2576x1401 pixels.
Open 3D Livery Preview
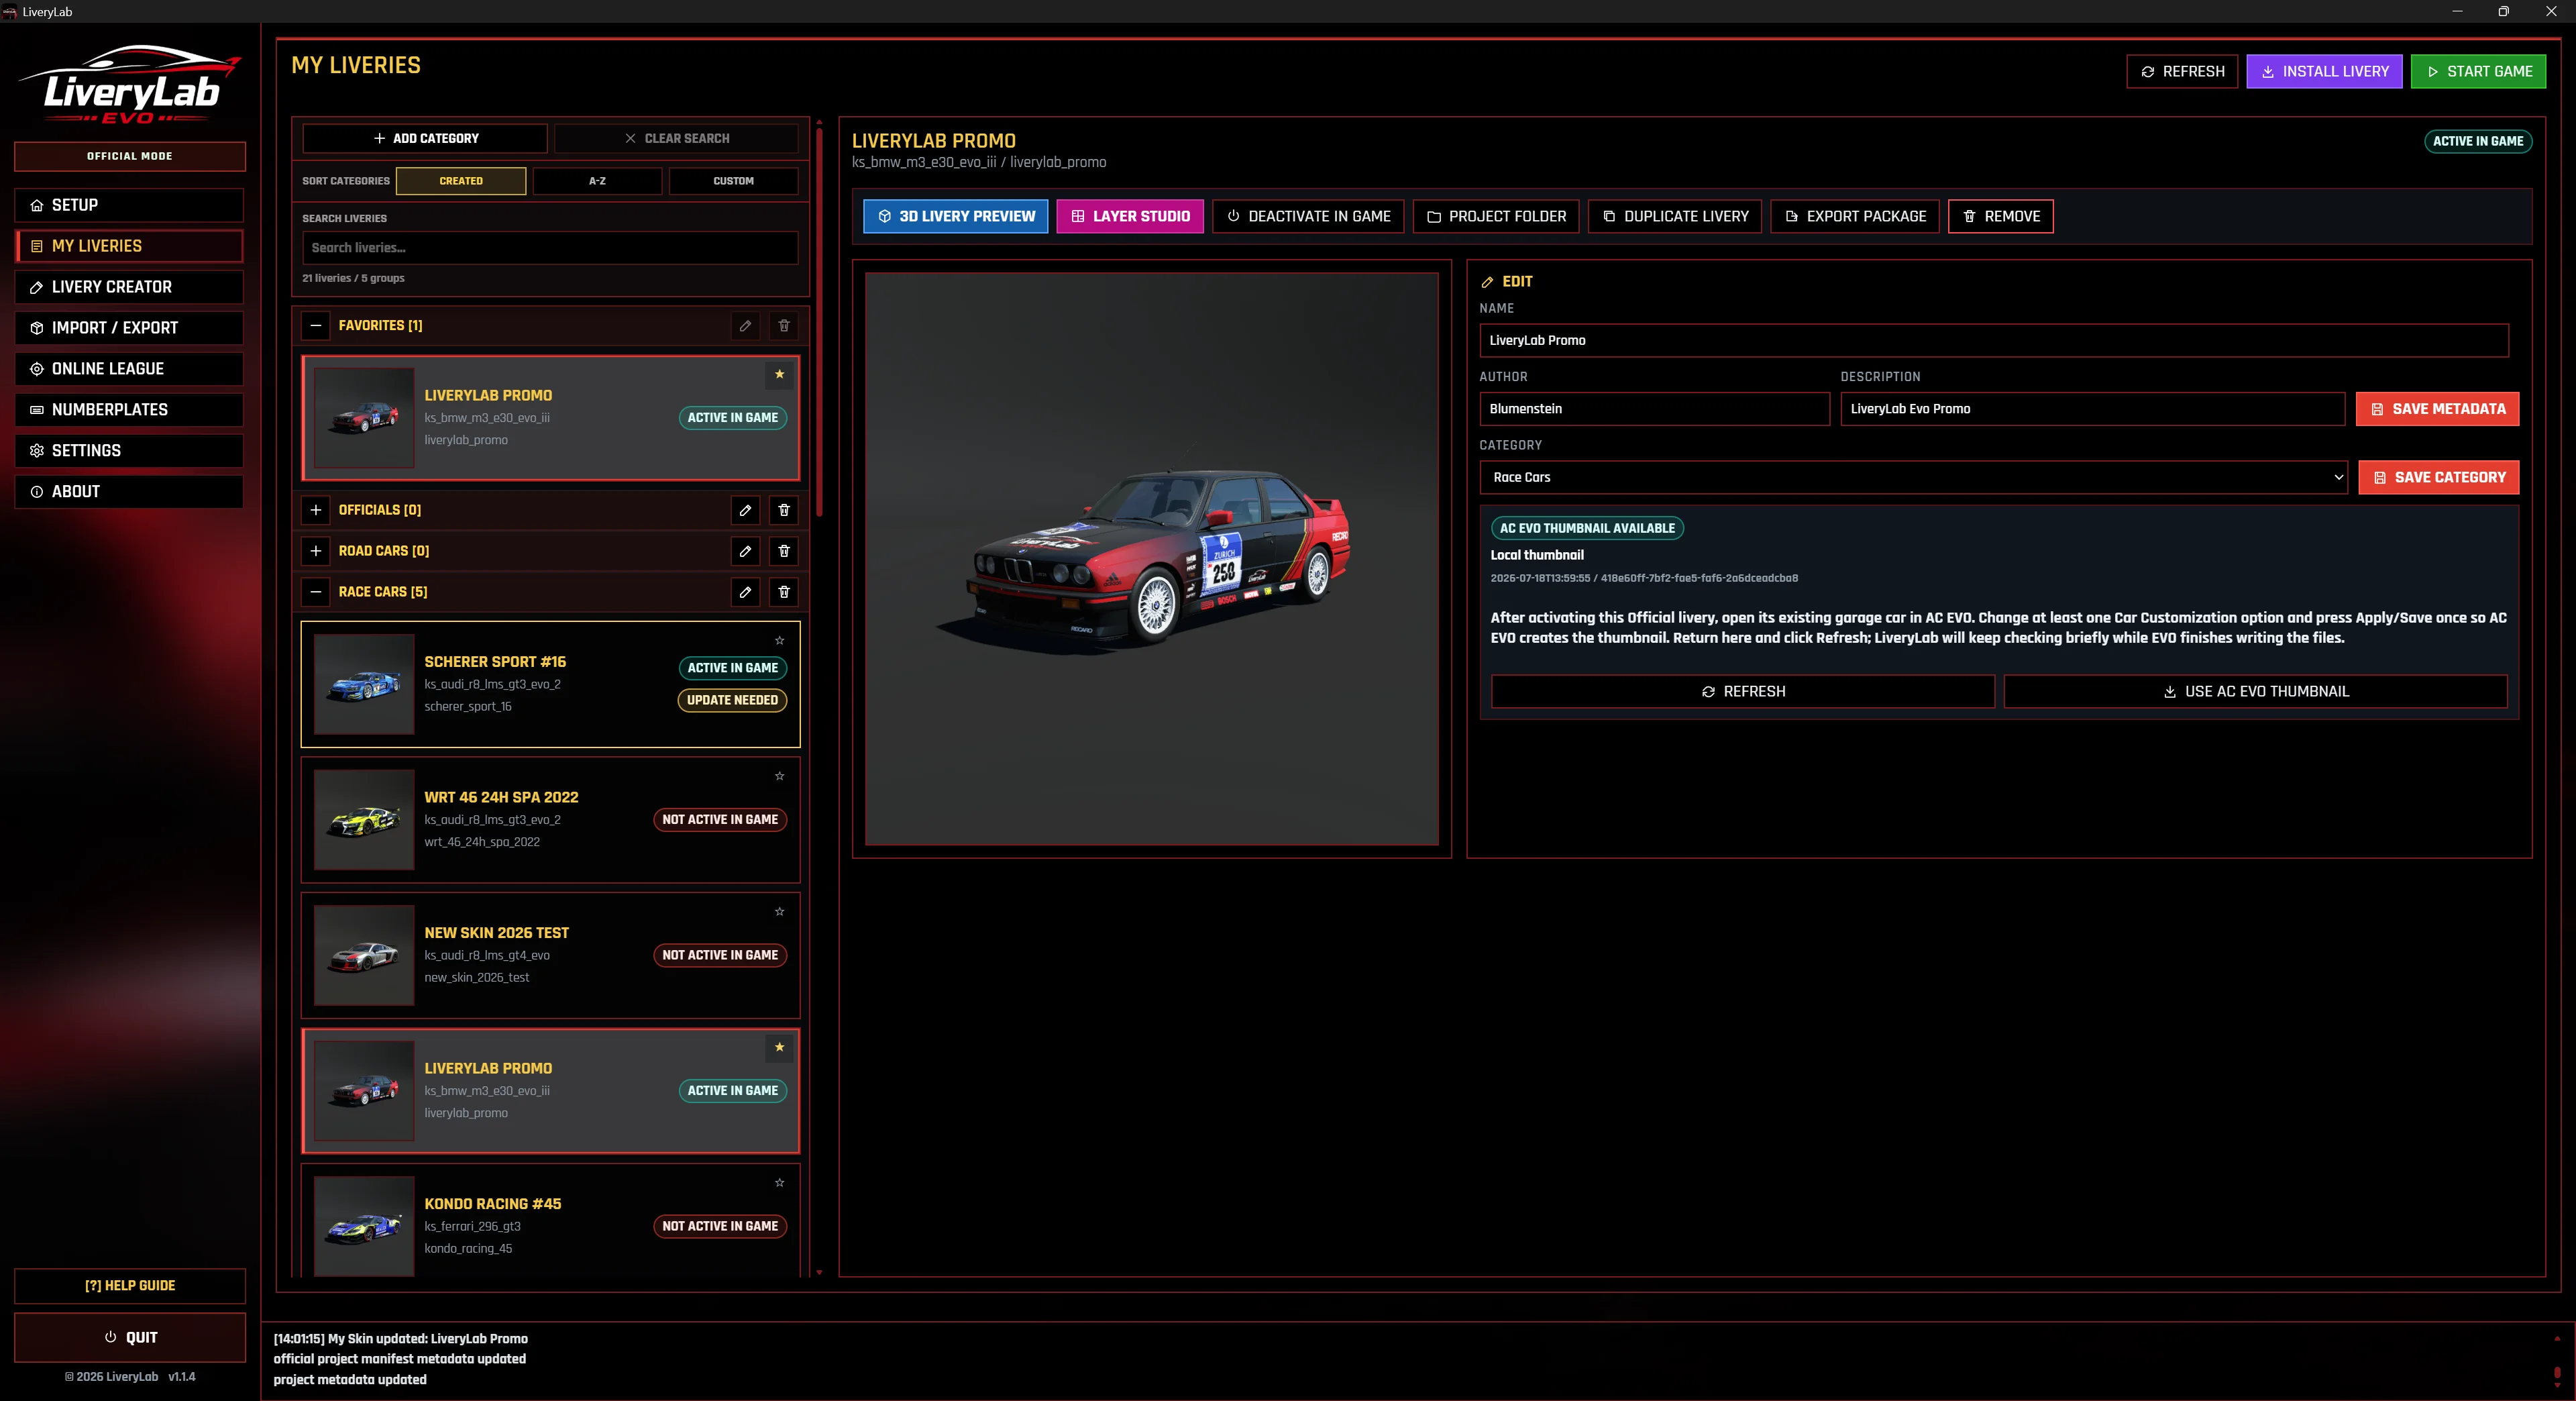[x=955, y=216]
